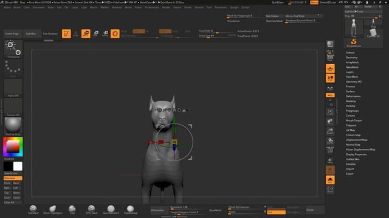Viewport: 389px width, 218px height.
Task: Expand the UV Map subpalette
Action: (350, 130)
